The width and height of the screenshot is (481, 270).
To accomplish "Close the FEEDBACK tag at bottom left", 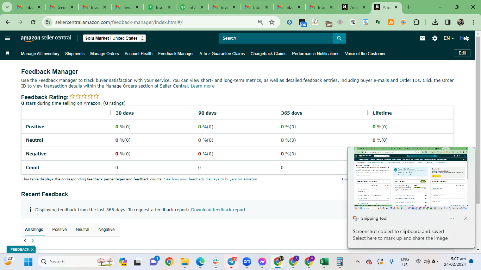I will coord(32,250).
